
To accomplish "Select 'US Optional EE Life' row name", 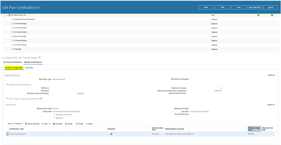I will [18, 15].
